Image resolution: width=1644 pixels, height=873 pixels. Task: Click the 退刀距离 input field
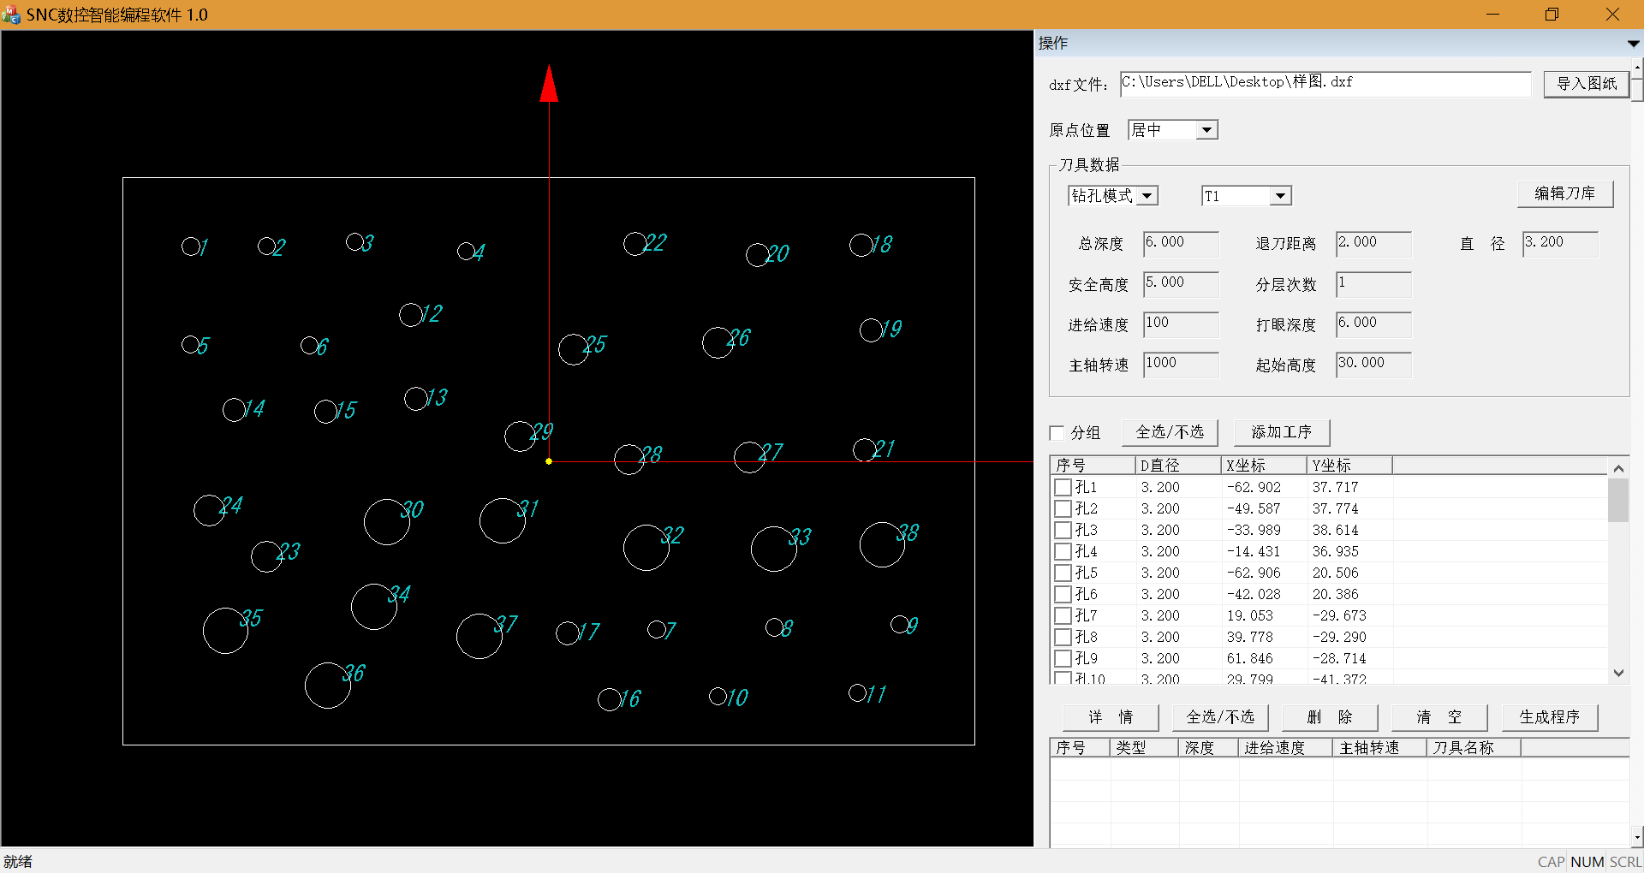[1373, 244]
